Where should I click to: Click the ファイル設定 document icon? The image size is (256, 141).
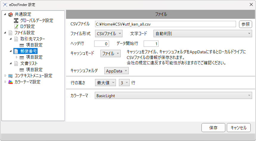[x=10, y=33]
